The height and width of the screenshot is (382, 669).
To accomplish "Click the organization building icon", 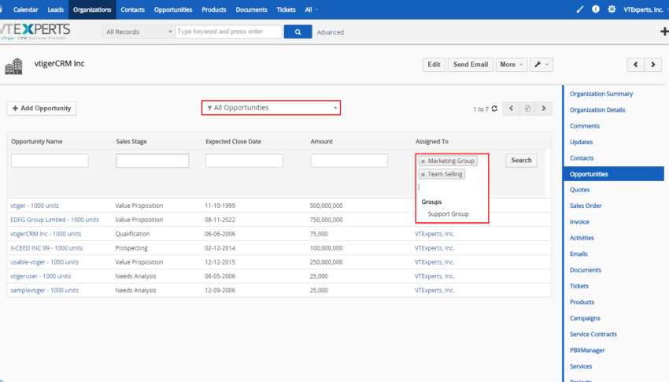I will coord(13,66).
